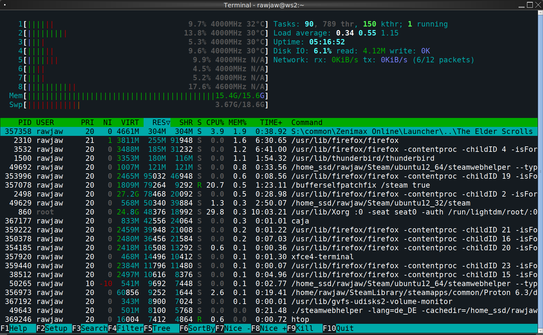Activate F3 Search in the footer
543x335 pixels.
pyautogui.click(x=90, y=328)
